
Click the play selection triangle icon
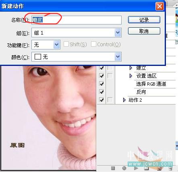136,168
